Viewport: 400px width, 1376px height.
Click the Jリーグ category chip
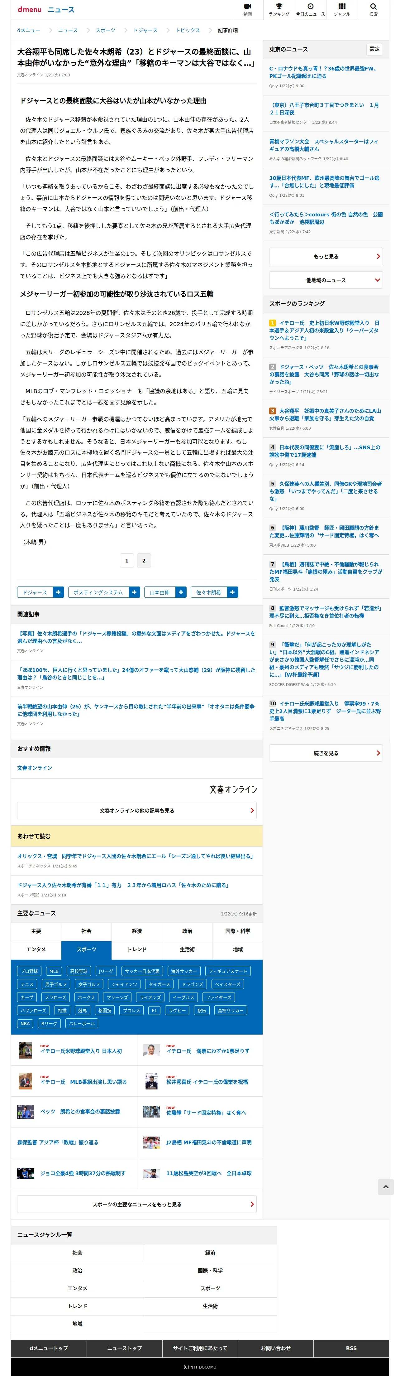point(106,971)
